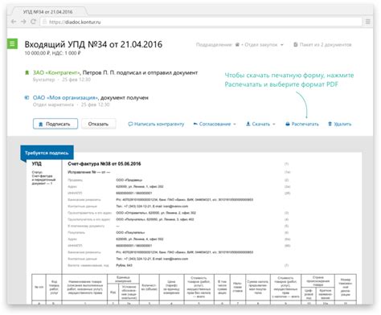The width and height of the screenshot is (381, 315).
Task: Click the ЗАО «Контрагент» organization link
Action: pyautogui.click(x=56, y=72)
